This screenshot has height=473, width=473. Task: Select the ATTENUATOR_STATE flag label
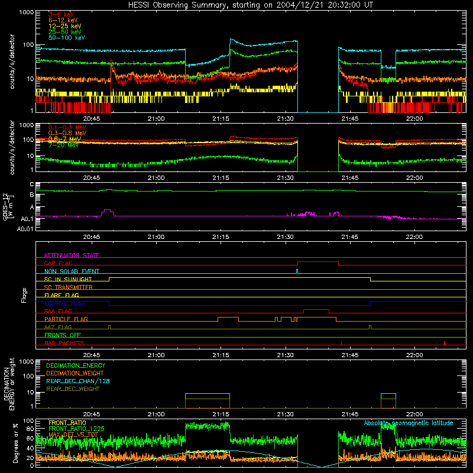click(x=72, y=255)
